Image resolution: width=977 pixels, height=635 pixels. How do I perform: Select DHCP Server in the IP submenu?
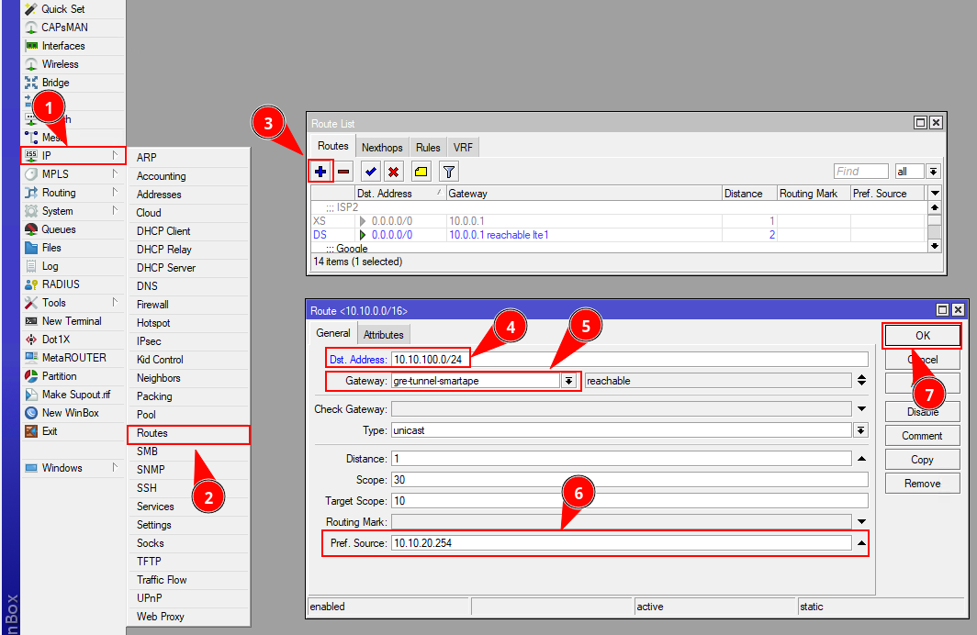188,268
